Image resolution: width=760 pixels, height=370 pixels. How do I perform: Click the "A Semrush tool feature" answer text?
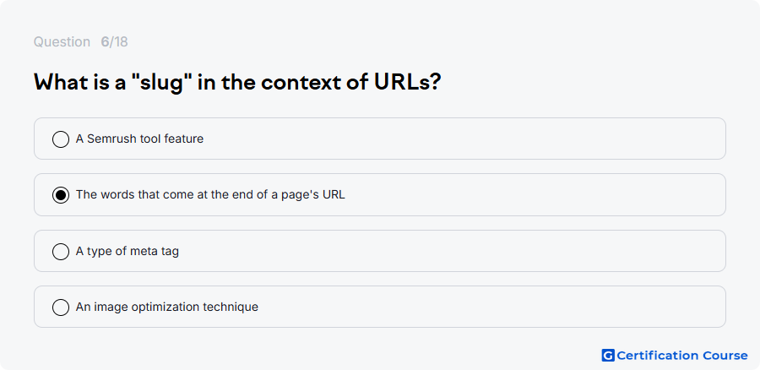[139, 139]
